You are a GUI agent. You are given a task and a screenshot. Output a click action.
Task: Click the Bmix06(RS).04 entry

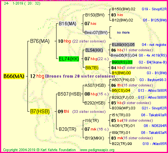click(124, 55)
